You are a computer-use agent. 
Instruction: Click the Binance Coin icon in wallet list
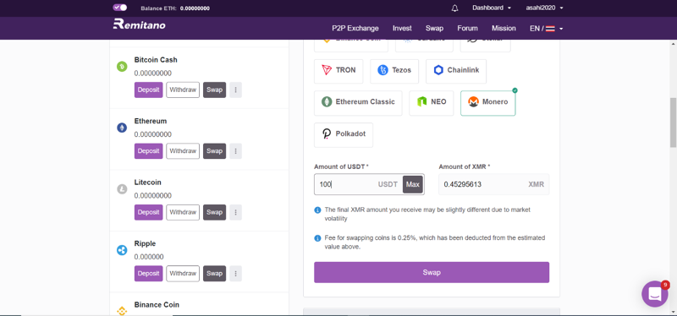click(x=122, y=310)
